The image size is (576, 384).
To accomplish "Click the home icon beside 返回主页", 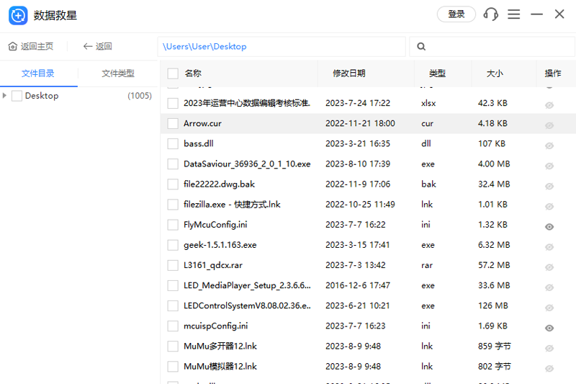I will [x=12, y=47].
